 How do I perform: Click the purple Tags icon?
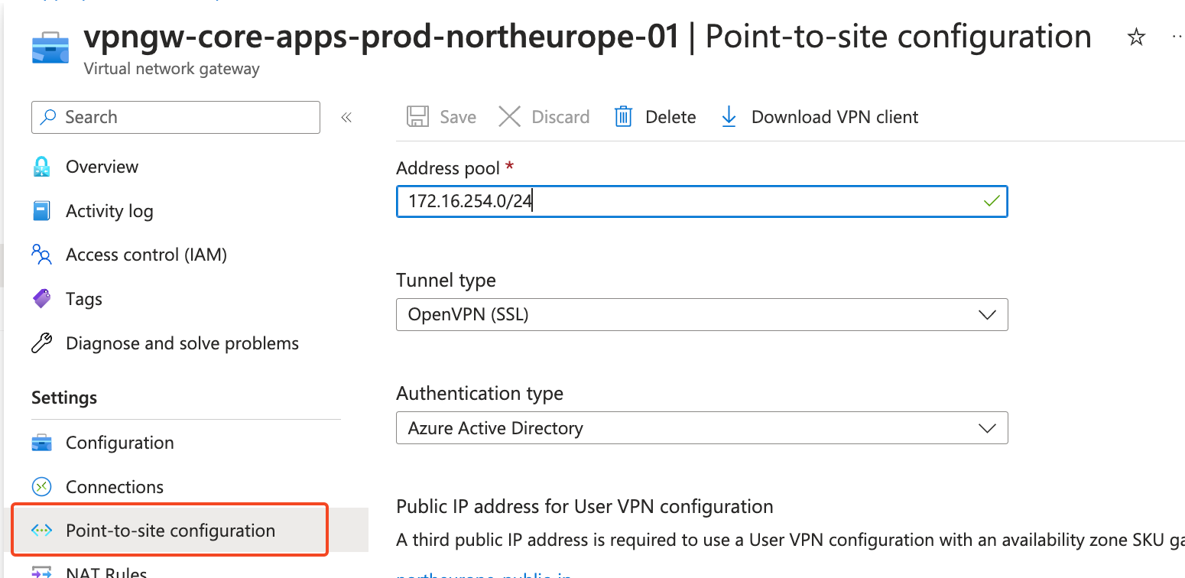point(41,299)
